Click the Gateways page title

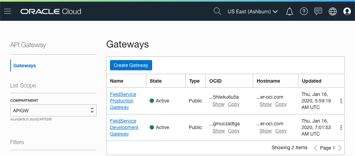click(127, 44)
